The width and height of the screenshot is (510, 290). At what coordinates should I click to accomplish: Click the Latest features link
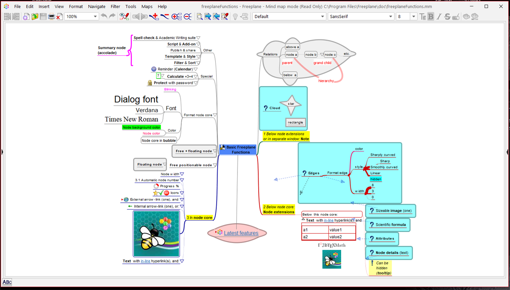click(241, 233)
